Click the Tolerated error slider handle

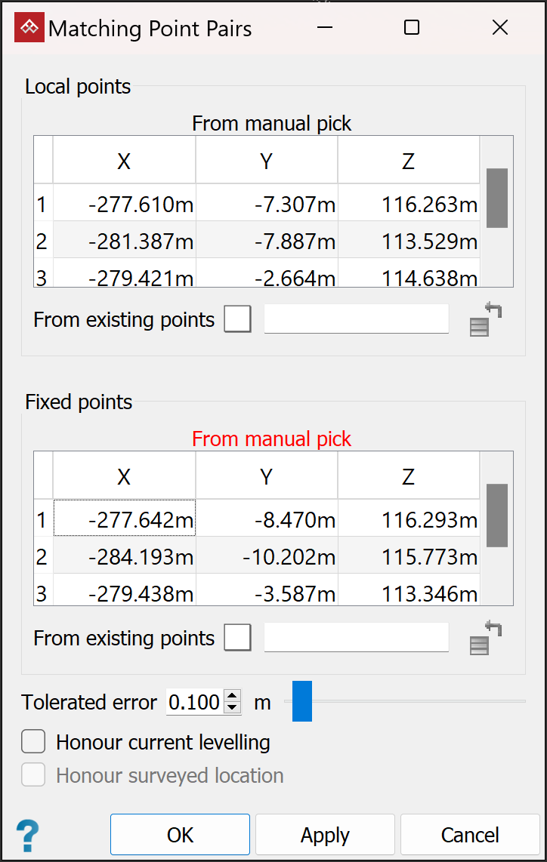tap(302, 701)
